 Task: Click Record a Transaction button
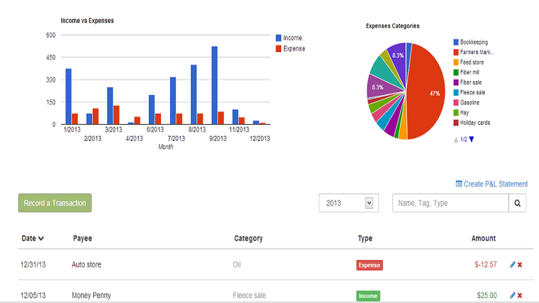coord(55,203)
